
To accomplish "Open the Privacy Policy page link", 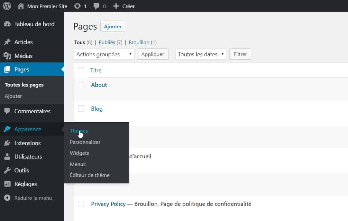I will coord(108,204).
